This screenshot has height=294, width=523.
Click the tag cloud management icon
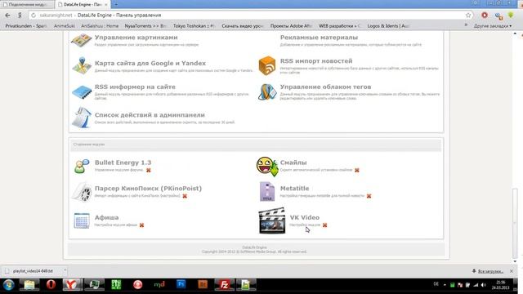point(267,91)
